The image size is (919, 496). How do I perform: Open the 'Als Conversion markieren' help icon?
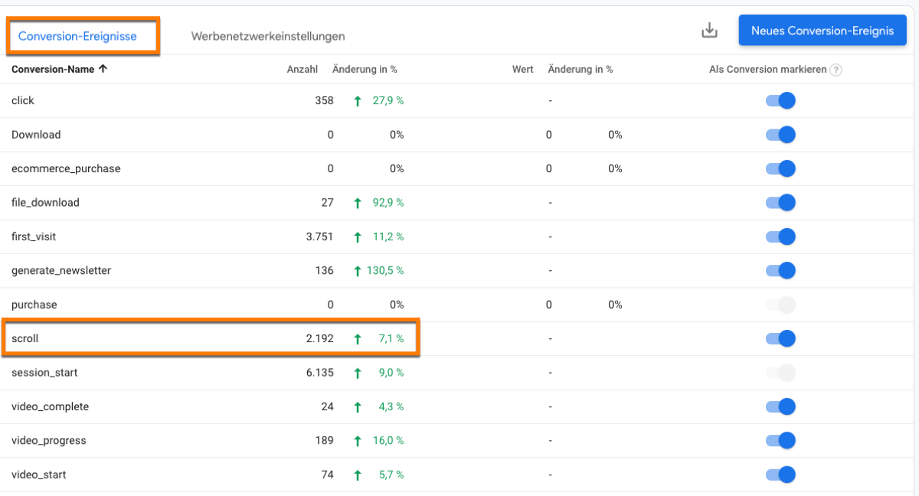click(836, 69)
